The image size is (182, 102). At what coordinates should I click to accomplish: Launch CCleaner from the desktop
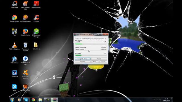click(36, 18)
